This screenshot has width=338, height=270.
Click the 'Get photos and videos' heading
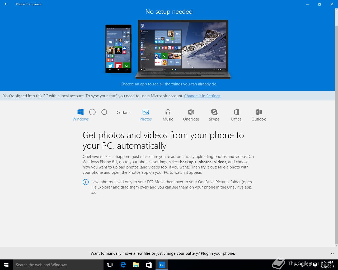tap(163, 140)
